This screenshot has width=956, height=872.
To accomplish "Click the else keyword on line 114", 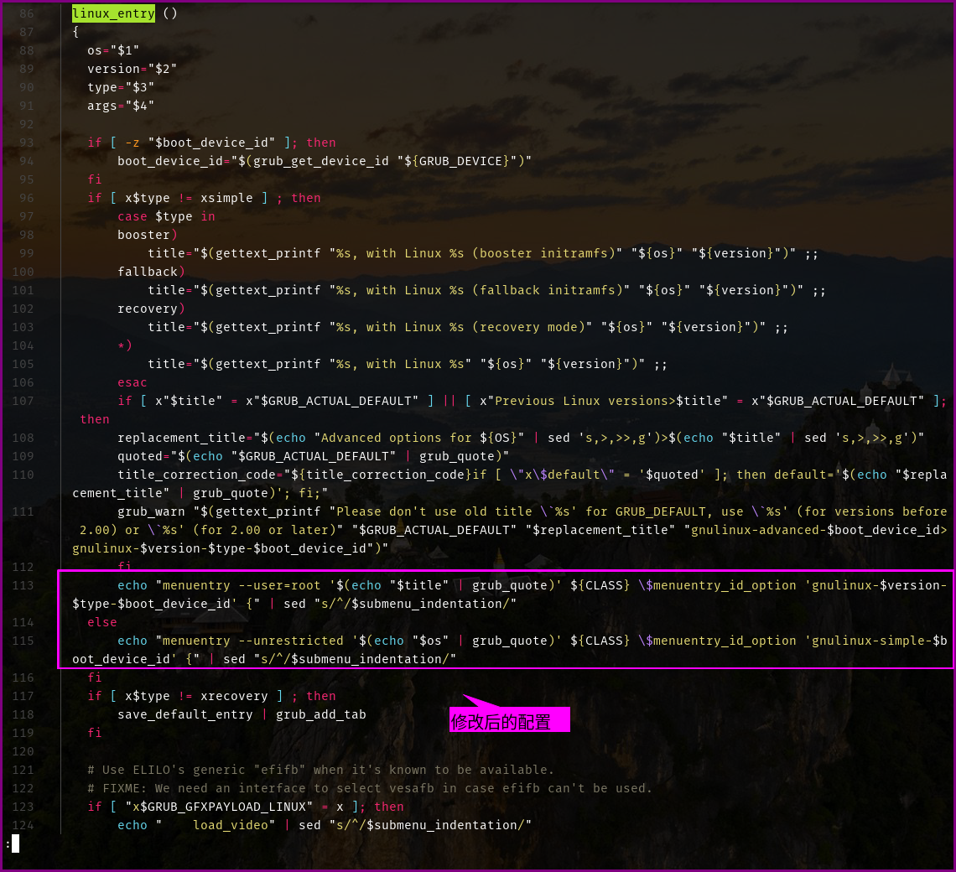I will (x=102, y=622).
